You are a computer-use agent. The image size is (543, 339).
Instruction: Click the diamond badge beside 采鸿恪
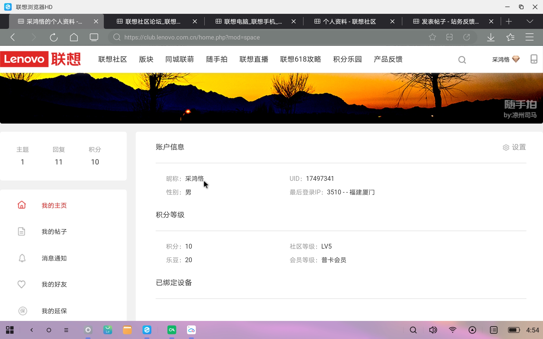(516, 59)
